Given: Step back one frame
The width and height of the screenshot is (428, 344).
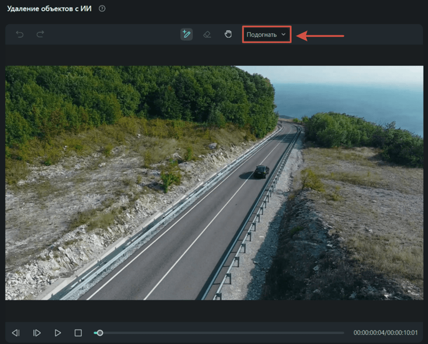Looking at the screenshot, I should (x=16, y=332).
